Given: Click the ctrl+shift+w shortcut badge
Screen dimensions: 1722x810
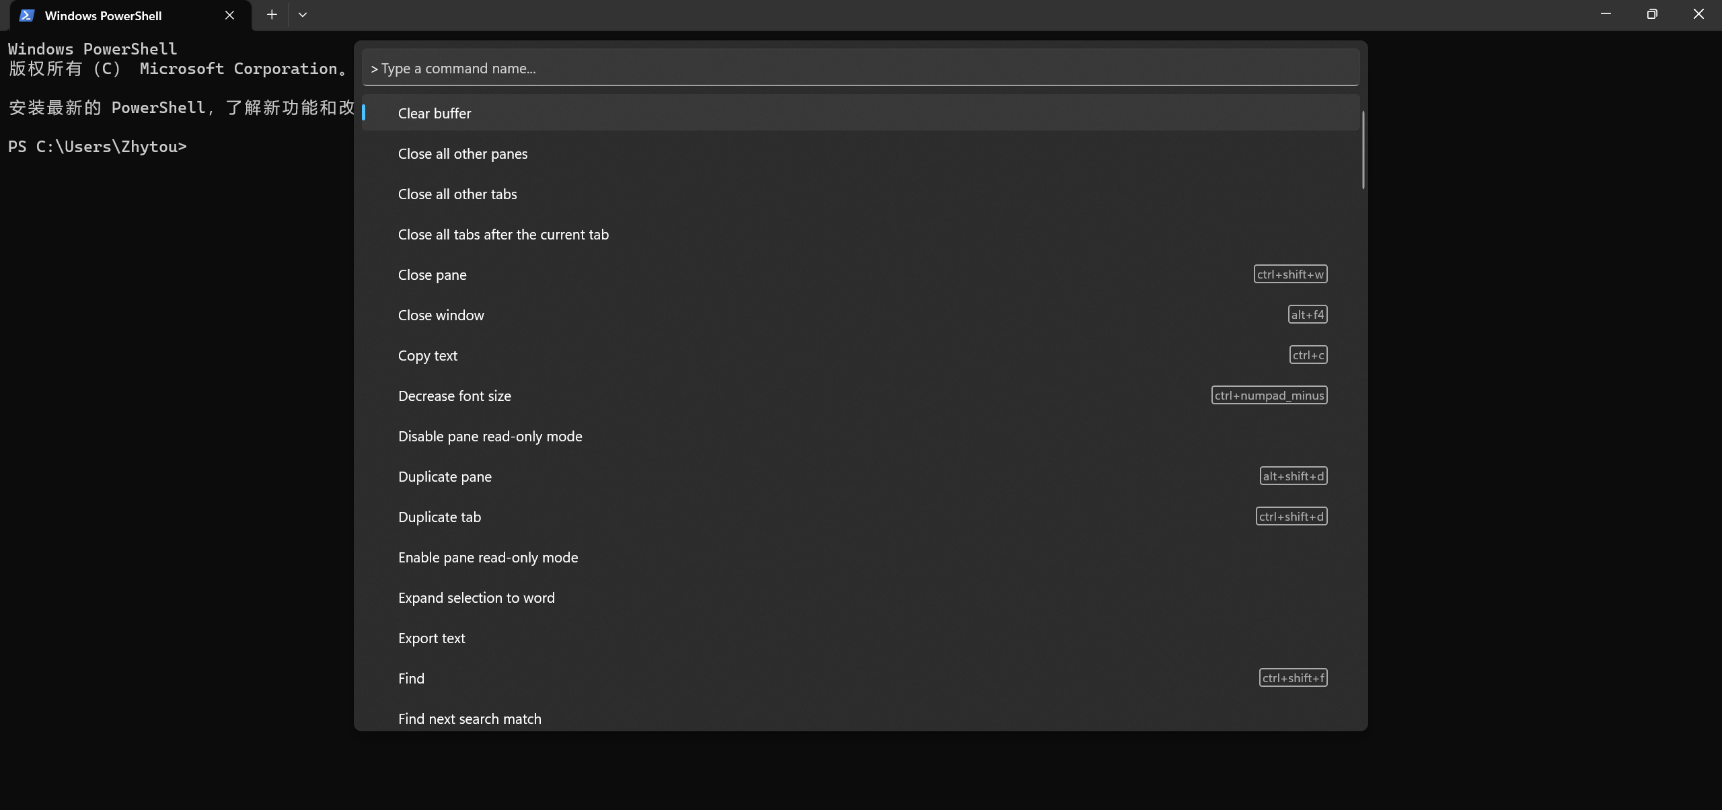Looking at the screenshot, I should point(1290,274).
